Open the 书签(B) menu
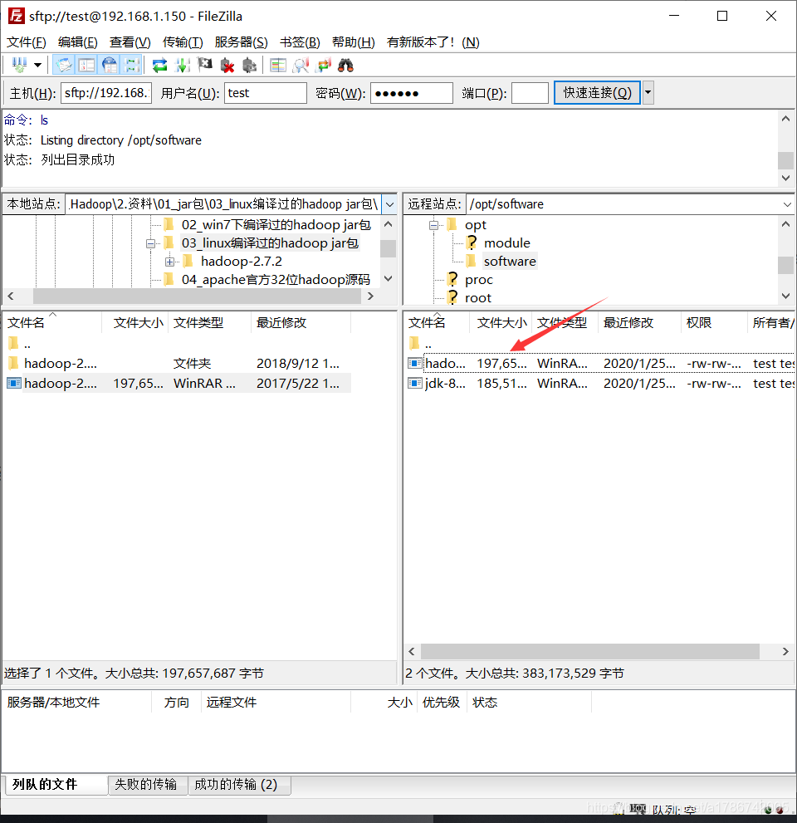Image resolution: width=797 pixels, height=823 pixels. click(x=300, y=42)
